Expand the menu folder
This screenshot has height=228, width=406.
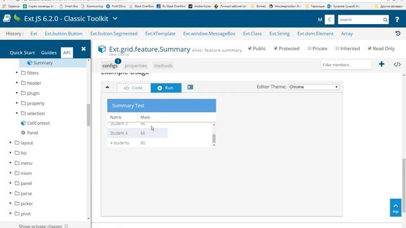point(11,163)
